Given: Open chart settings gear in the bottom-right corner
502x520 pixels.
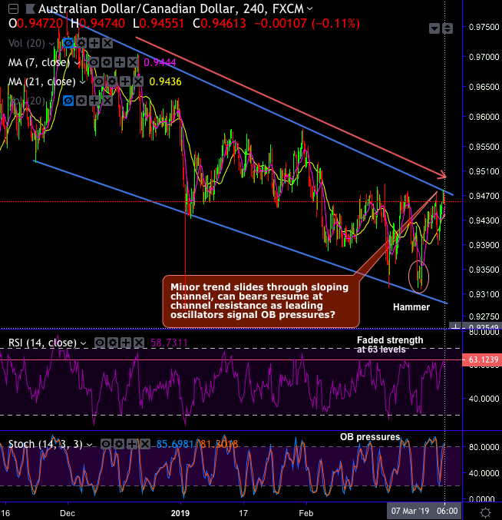Looking at the screenshot, I should [486, 512].
